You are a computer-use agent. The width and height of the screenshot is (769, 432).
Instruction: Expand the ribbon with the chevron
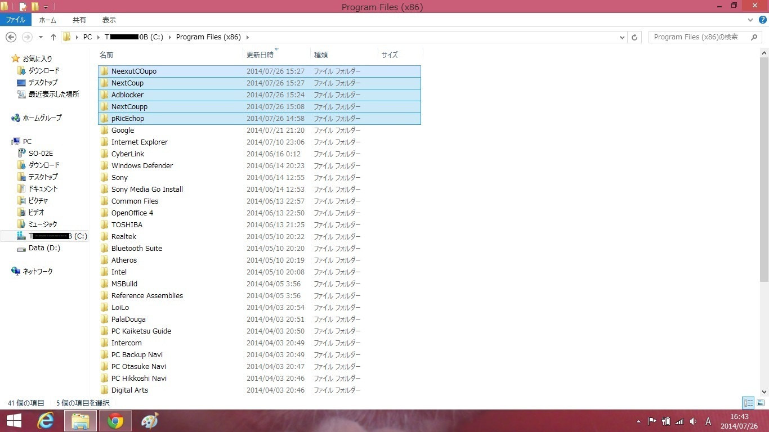pyautogui.click(x=751, y=20)
